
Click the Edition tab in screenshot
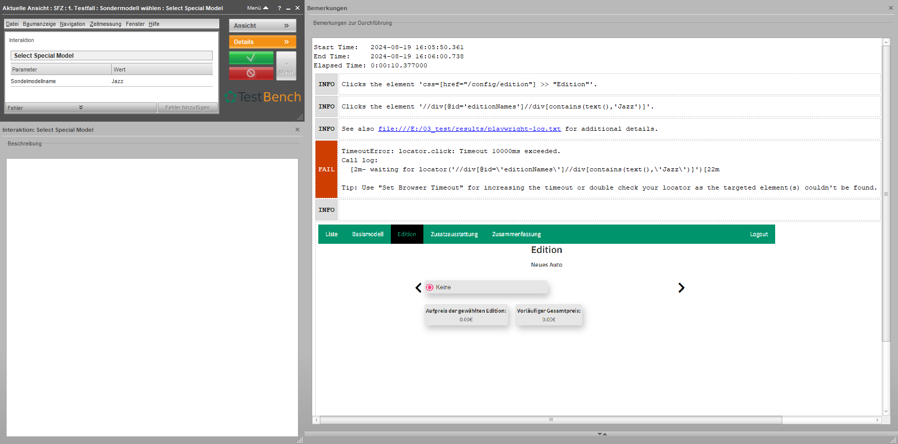pos(407,234)
